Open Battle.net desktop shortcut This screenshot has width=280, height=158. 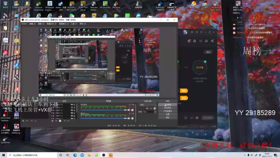click(x=160, y=6)
